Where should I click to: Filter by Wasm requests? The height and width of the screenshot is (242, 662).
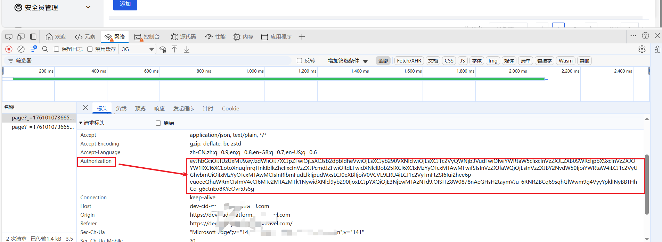point(565,61)
